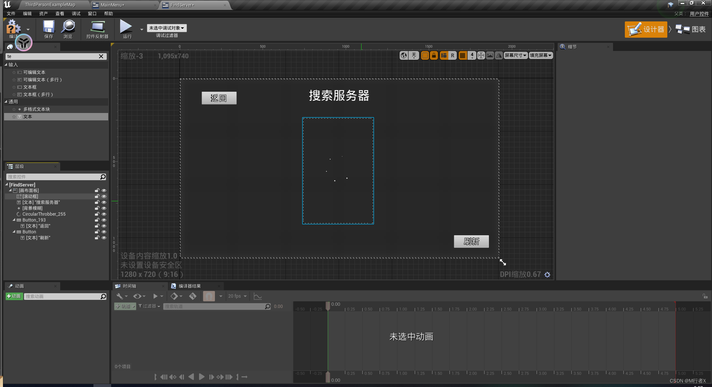The width and height of the screenshot is (712, 387).
Task: Click the preview background image icon
Action: pyautogui.click(x=490, y=55)
